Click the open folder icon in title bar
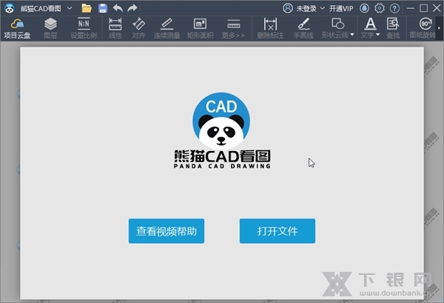 coord(87,8)
